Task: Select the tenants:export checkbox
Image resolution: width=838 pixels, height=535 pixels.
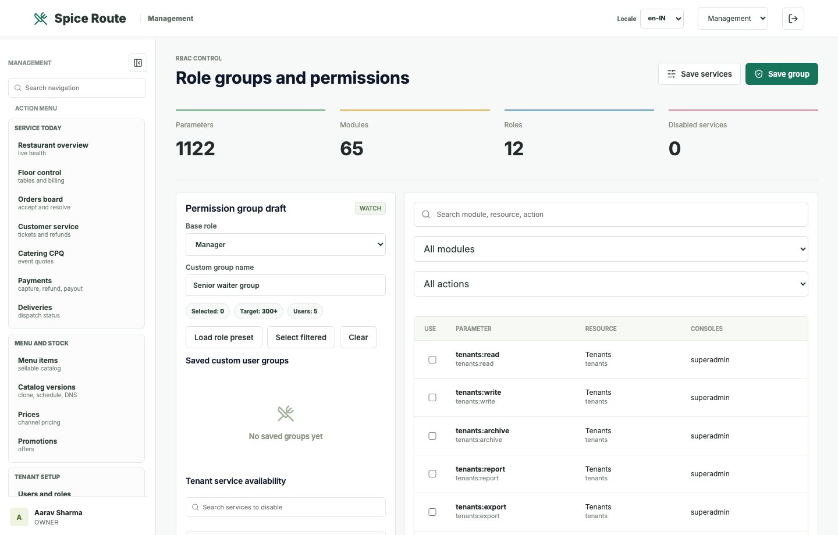Action: 432,512
